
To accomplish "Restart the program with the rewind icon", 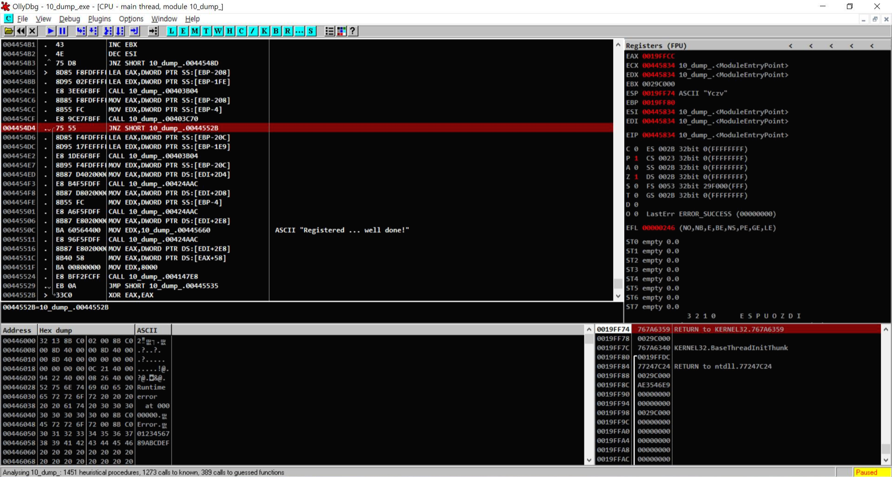I will pos(21,31).
